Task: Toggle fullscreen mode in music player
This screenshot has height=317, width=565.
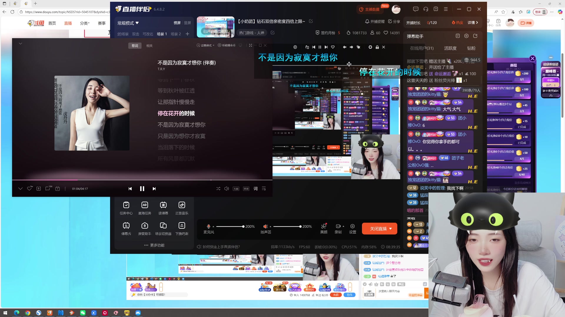Action: (250, 45)
